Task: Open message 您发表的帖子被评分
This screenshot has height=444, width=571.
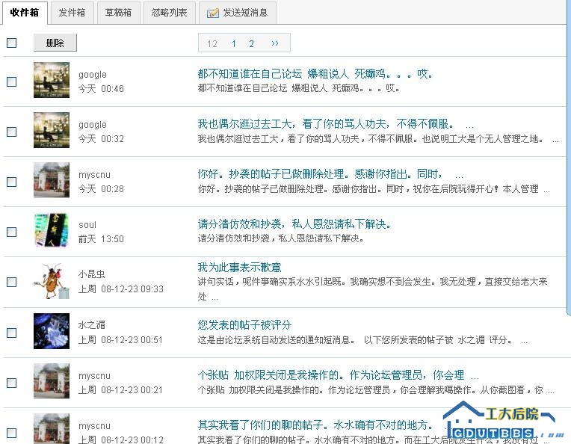Action: pos(244,324)
